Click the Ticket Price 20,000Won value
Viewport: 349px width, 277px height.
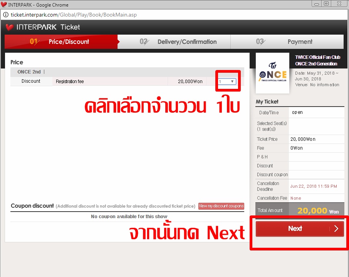coord(303,139)
